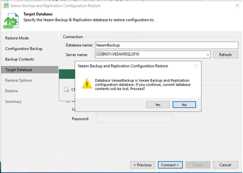
Task: Select the Target Database step
Action: [30, 70]
